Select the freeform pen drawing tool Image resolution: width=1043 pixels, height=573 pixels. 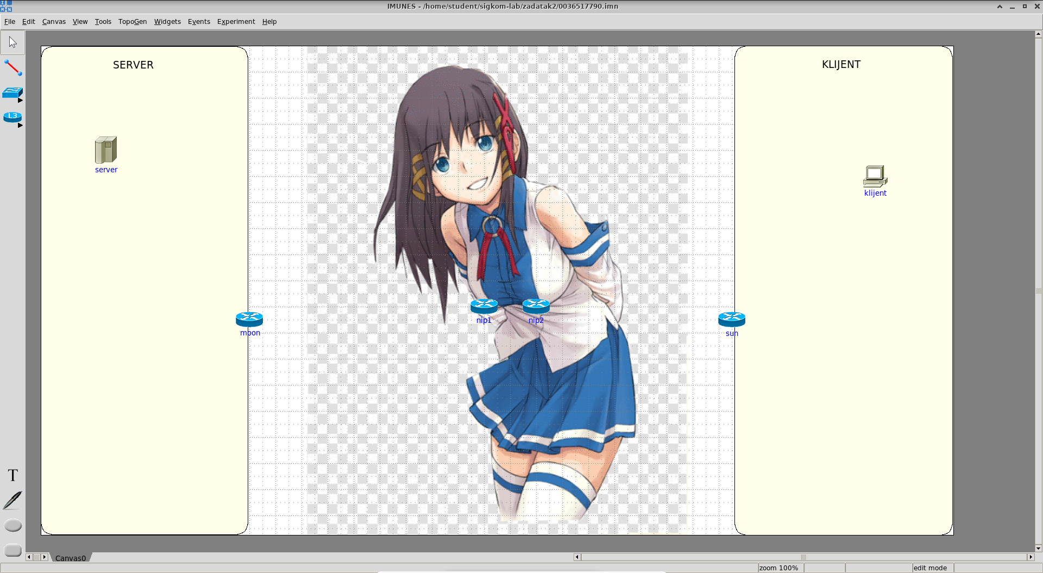coord(12,500)
